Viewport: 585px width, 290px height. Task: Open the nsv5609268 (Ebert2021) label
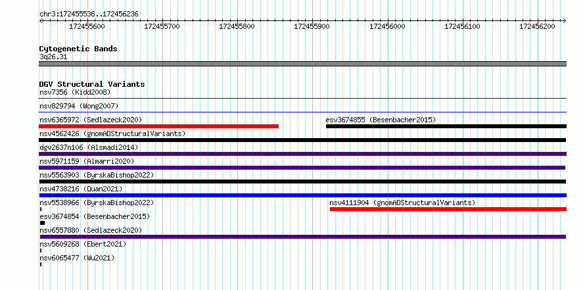(83, 244)
